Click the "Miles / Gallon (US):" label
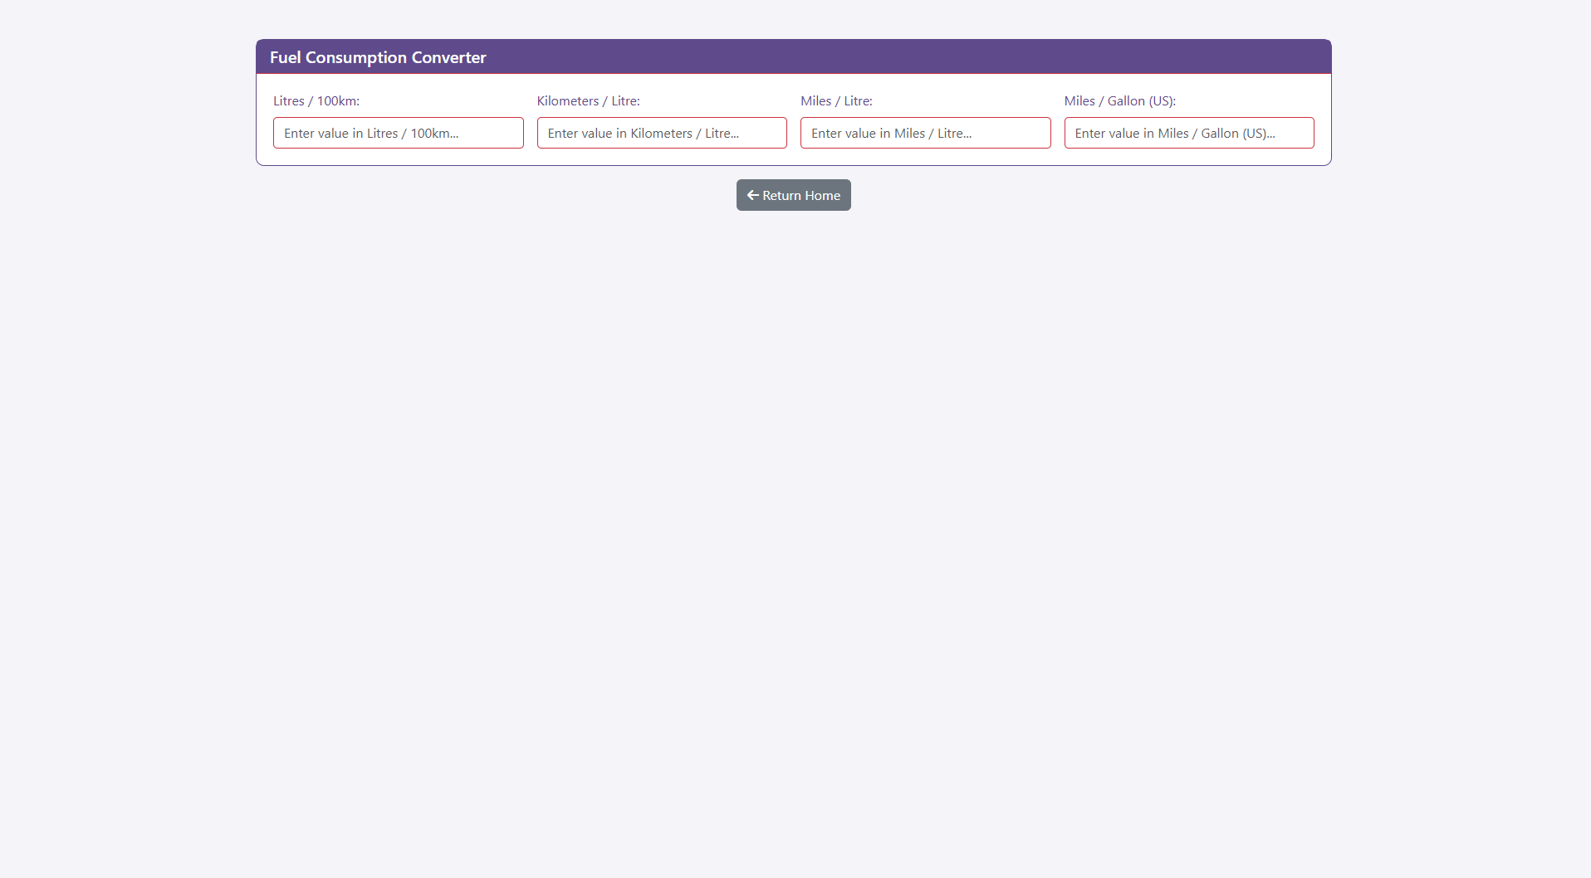 1119,101
